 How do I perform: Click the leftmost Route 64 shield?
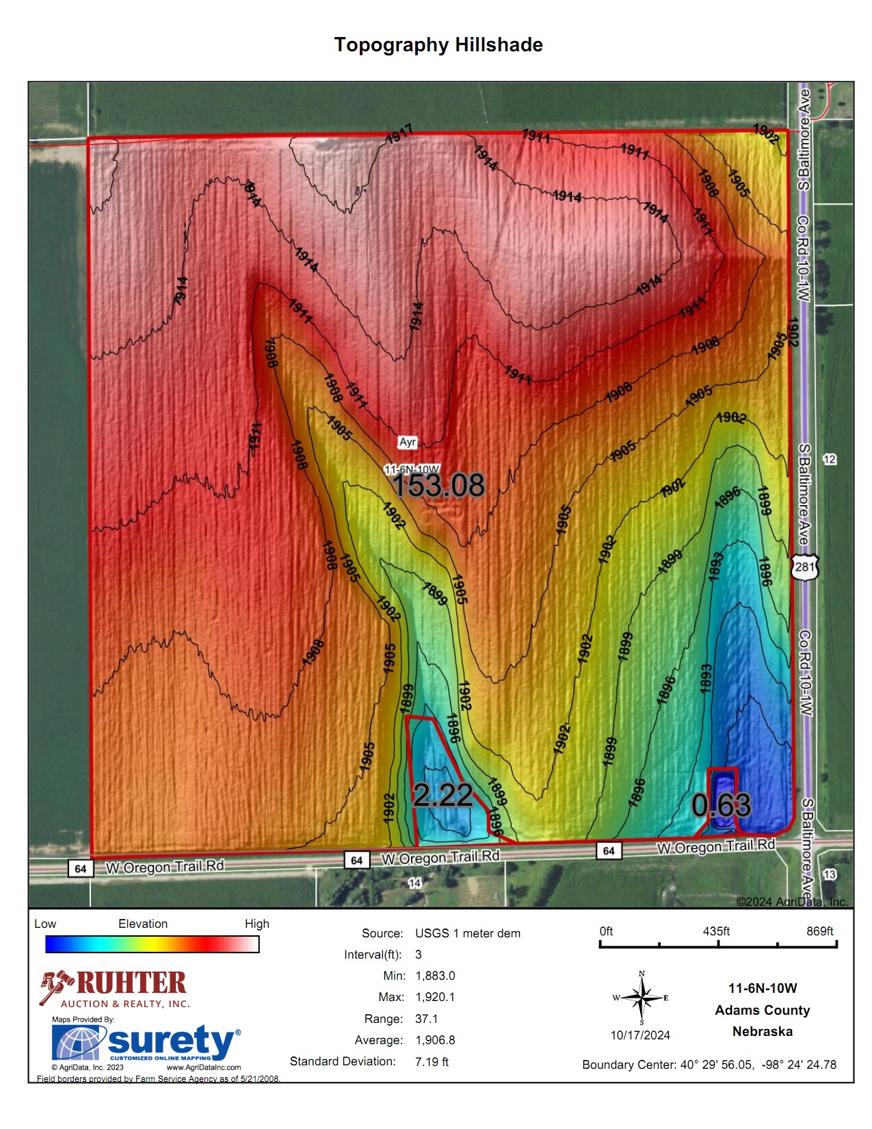coord(80,868)
